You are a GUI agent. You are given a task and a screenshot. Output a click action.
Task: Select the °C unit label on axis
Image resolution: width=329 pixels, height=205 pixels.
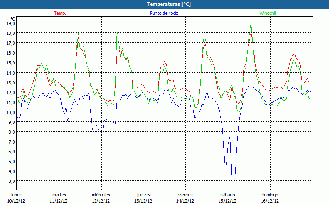coord(13,18)
